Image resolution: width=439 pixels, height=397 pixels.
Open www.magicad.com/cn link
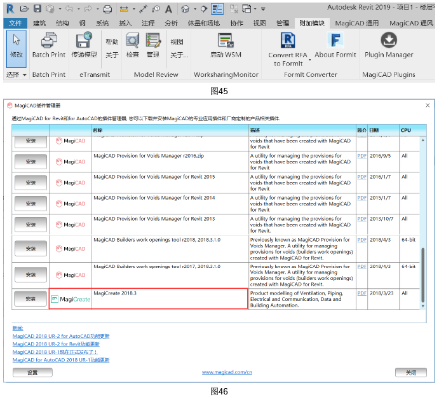pyautogui.click(x=227, y=372)
